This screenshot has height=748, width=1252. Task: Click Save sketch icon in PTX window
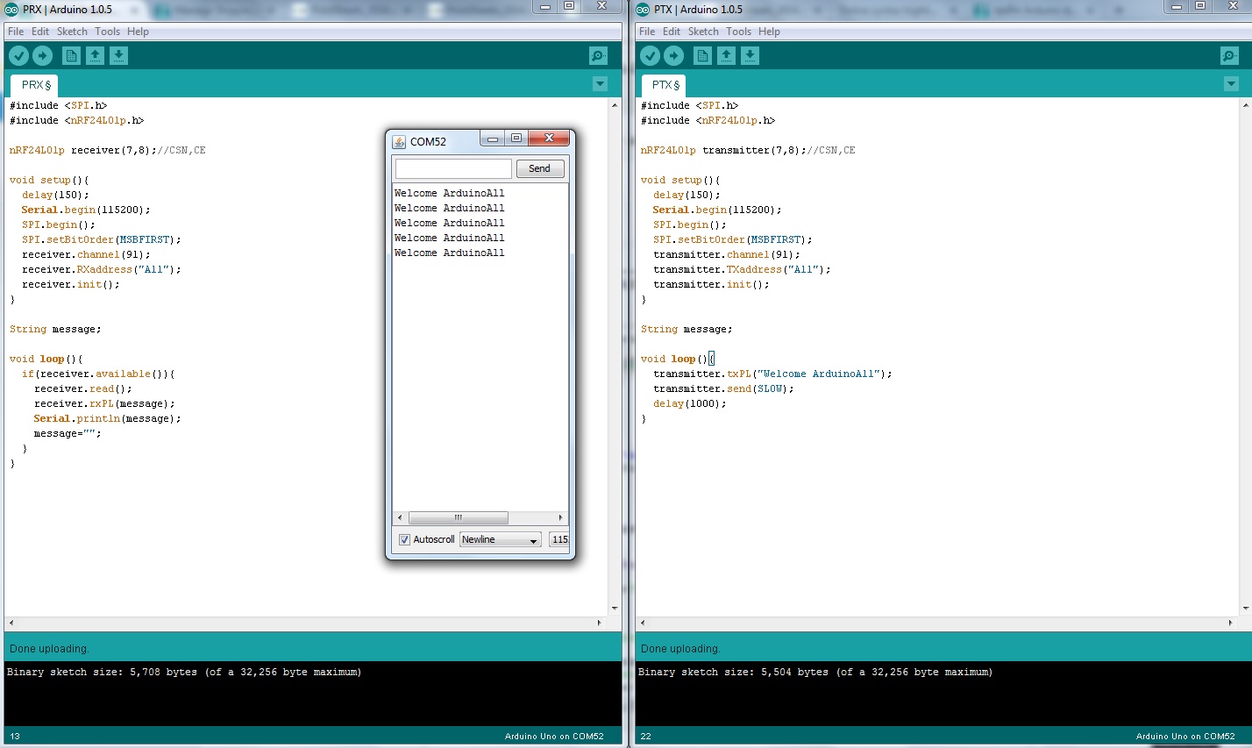pos(750,55)
